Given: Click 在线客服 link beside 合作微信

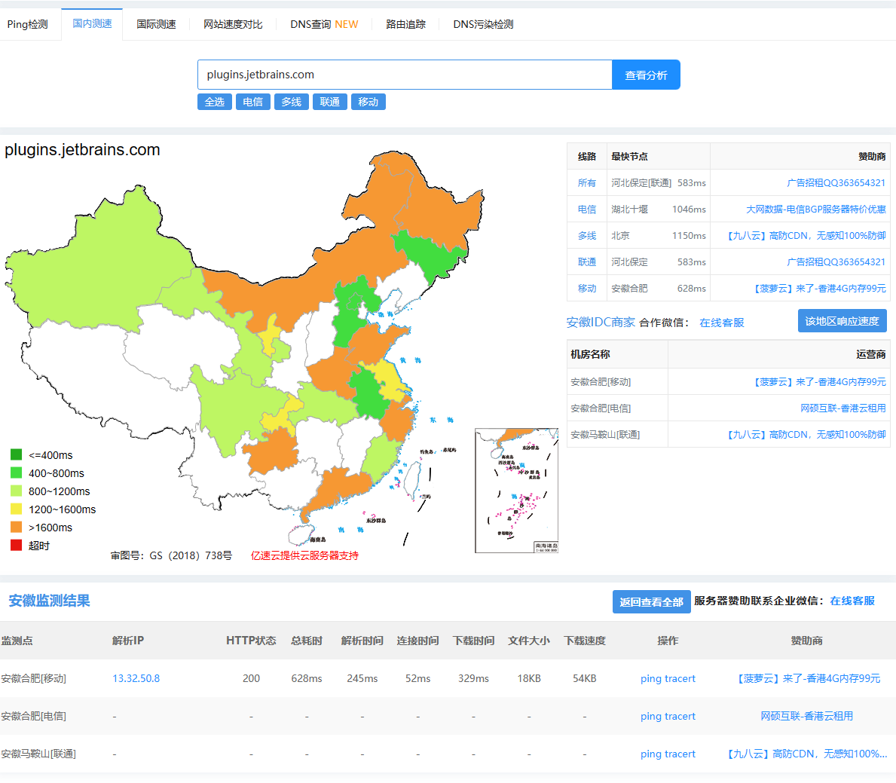Looking at the screenshot, I should coord(722,323).
